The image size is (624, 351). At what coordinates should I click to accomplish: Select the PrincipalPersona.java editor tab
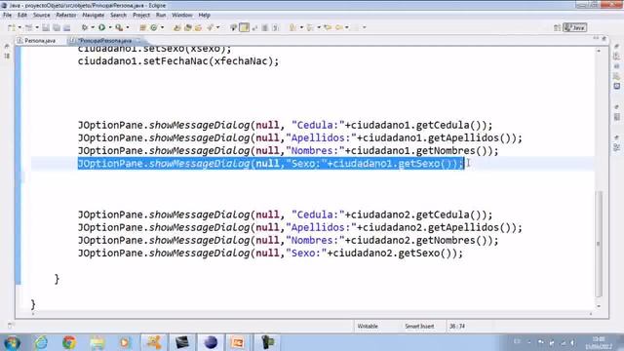tap(104, 41)
